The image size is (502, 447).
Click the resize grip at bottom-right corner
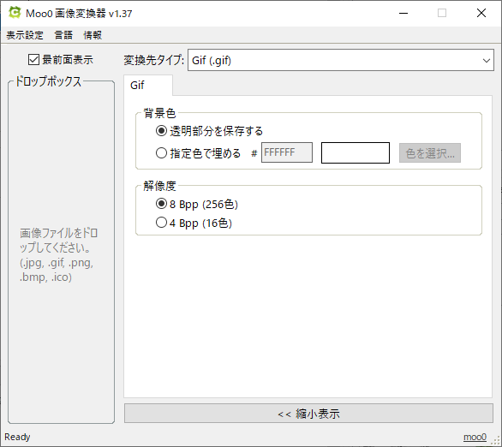click(496, 441)
